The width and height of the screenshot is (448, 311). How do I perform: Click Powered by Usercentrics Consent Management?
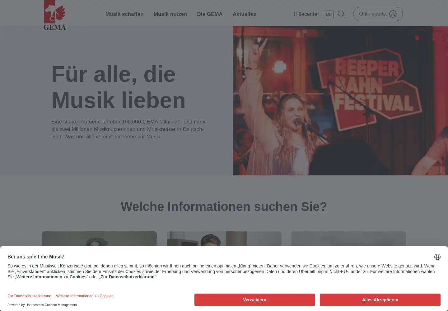click(x=42, y=305)
